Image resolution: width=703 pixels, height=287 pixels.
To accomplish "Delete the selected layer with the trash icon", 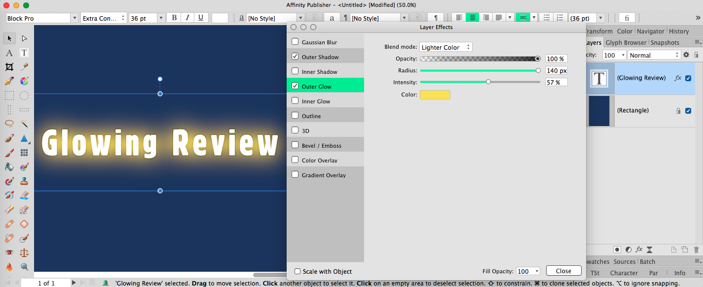I will pyautogui.click(x=696, y=249).
